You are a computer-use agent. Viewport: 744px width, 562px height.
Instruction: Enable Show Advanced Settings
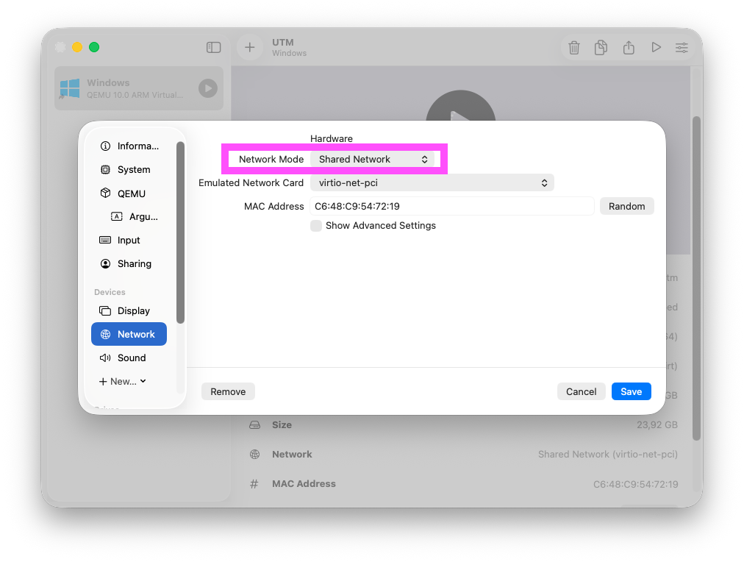[x=315, y=226]
